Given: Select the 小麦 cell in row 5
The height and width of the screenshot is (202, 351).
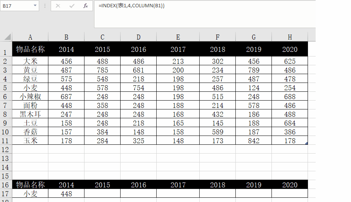Looking at the screenshot, I should click(x=30, y=88).
